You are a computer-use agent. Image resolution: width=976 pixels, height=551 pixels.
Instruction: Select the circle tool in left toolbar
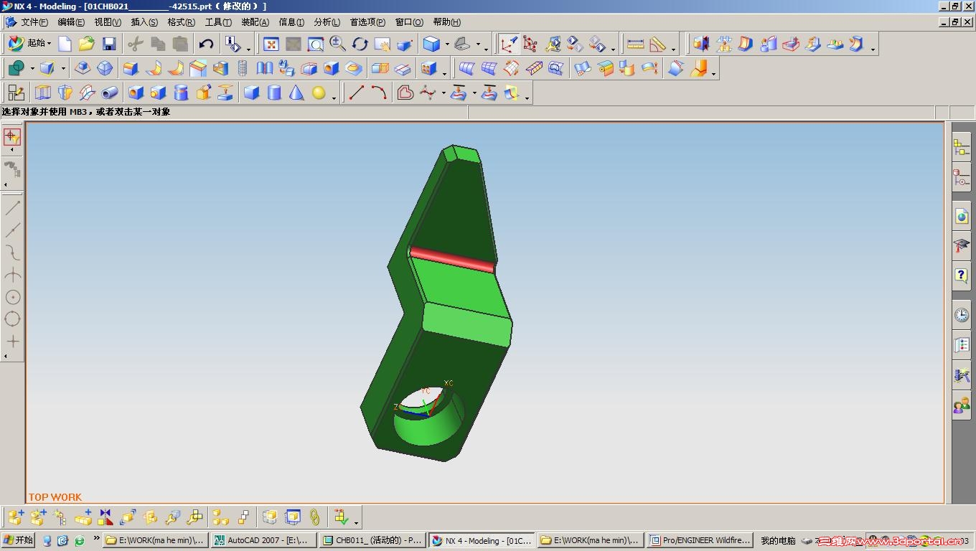pos(13,296)
